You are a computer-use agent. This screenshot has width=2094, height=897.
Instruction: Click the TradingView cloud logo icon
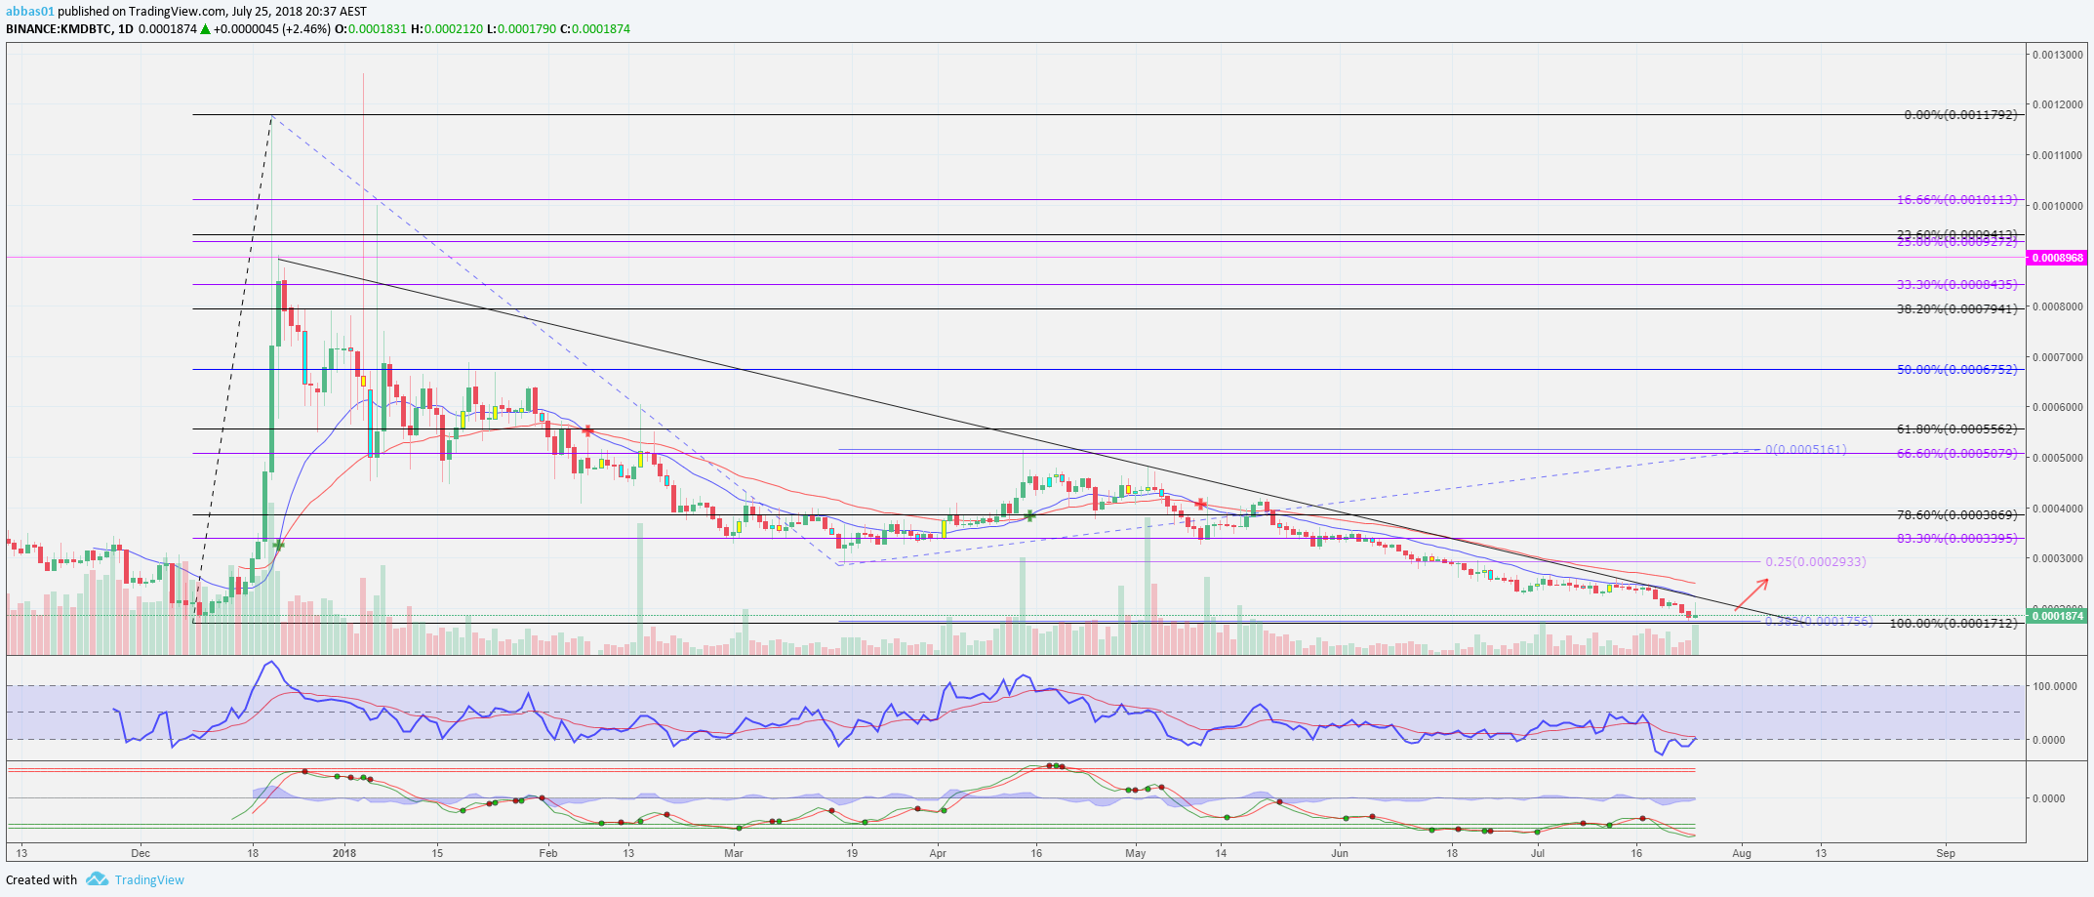[97, 879]
